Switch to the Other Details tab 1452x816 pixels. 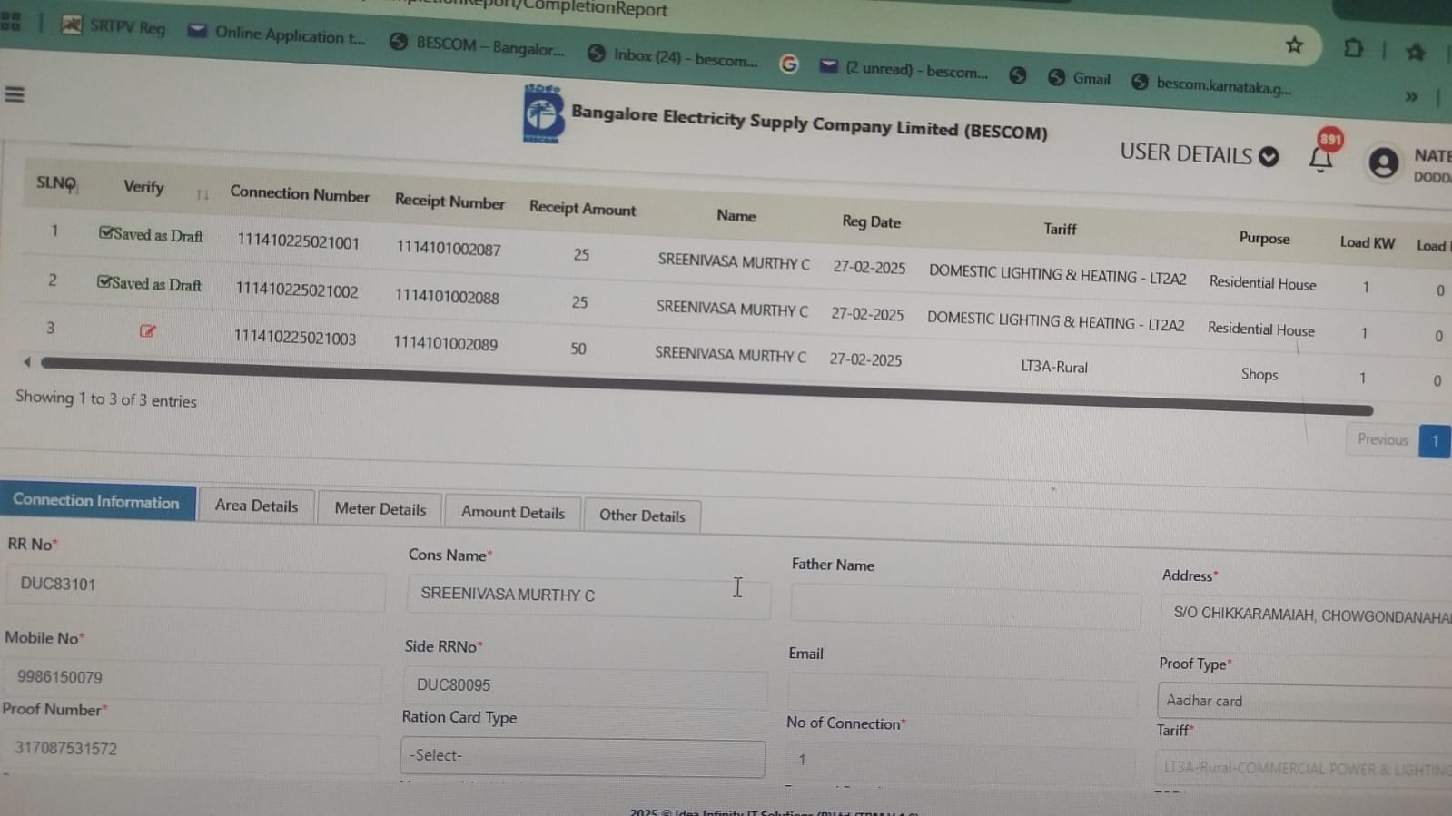click(x=642, y=516)
